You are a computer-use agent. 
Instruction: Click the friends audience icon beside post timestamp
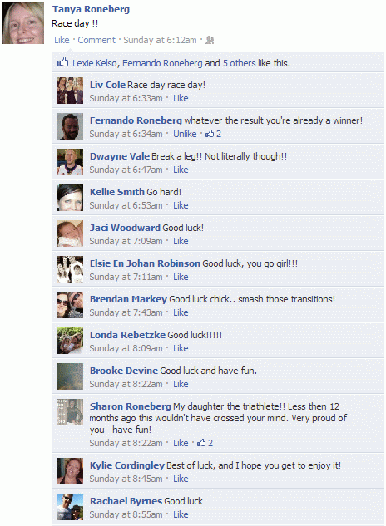click(x=210, y=40)
